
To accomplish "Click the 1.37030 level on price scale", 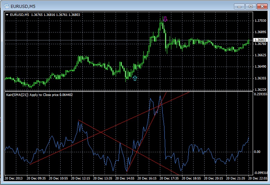I will point(260,21).
